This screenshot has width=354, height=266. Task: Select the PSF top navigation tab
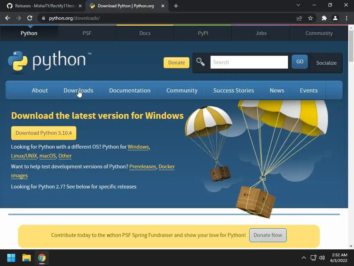tap(87, 33)
